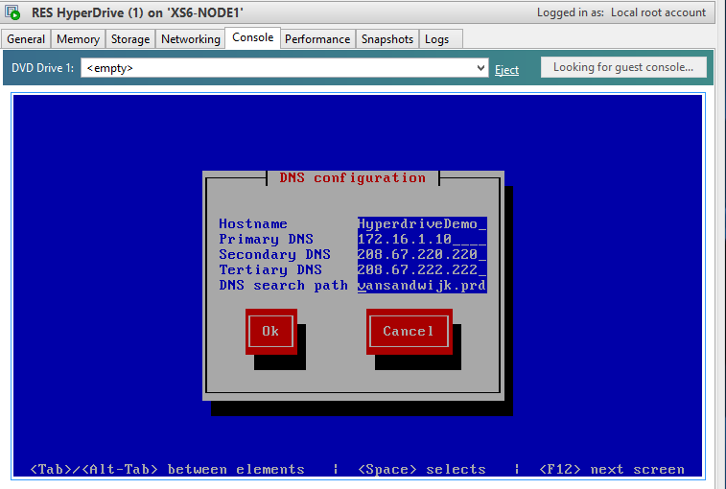Screen dimensions: 726x489
Task: Click the 'DVD Drive 1:' label
Action: tap(42, 68)
